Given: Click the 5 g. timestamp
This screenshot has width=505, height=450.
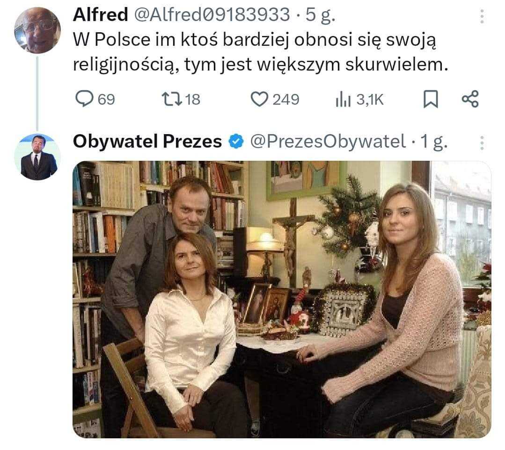Looking at the screenshot, I should [321, 15].
